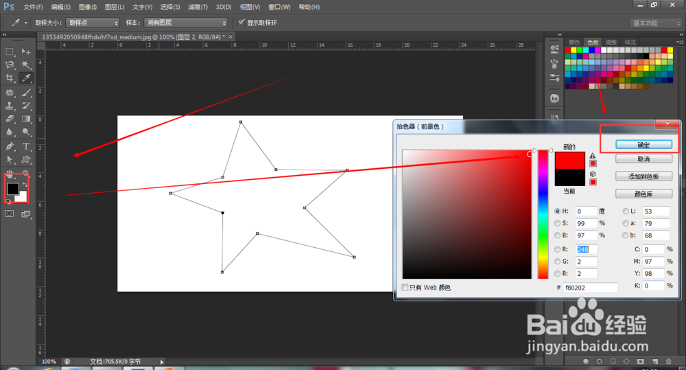Select the Eyedropper tool in the toolbox
Image resolution: width=686 pixels, height=370 pixels.
click(26, 78)
